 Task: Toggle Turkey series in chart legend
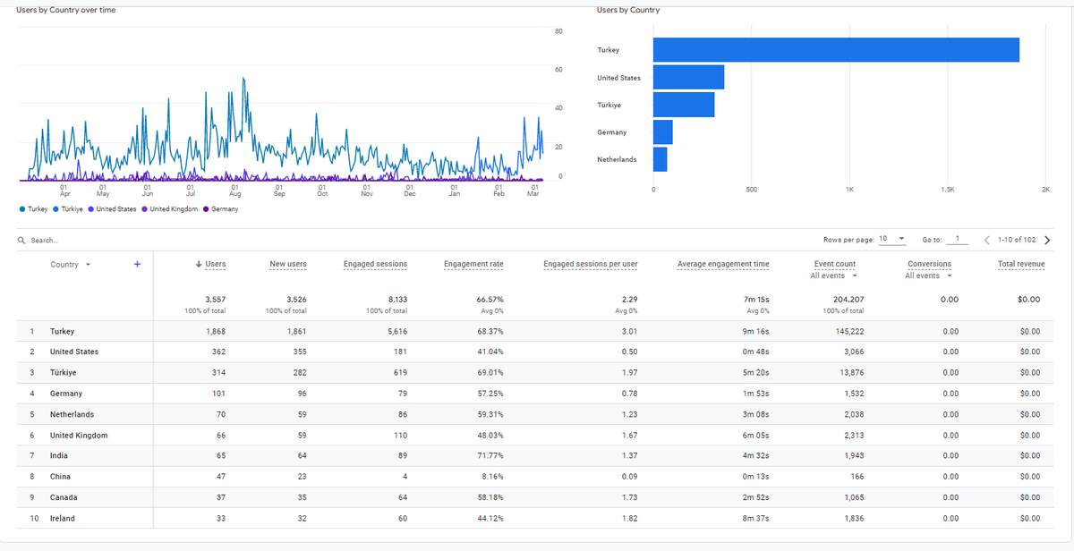tap(34, 208)
